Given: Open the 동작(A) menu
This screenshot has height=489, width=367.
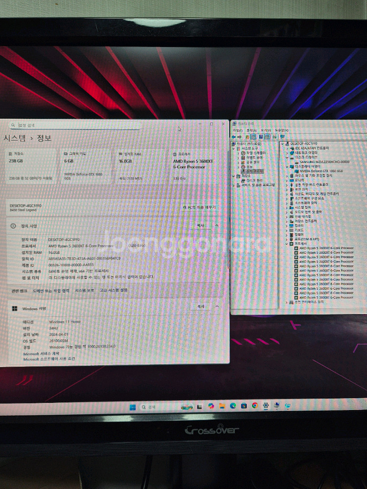Looking at the screenshot, I should [x=251, y=131].
